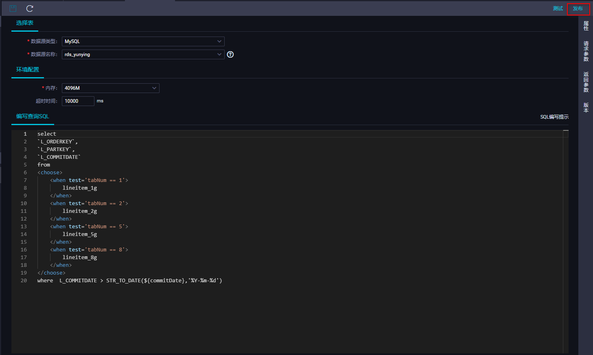Viewport: 593px width, 355px height.
Task: Click the 发布 publish button
Action: coord(578,8)
